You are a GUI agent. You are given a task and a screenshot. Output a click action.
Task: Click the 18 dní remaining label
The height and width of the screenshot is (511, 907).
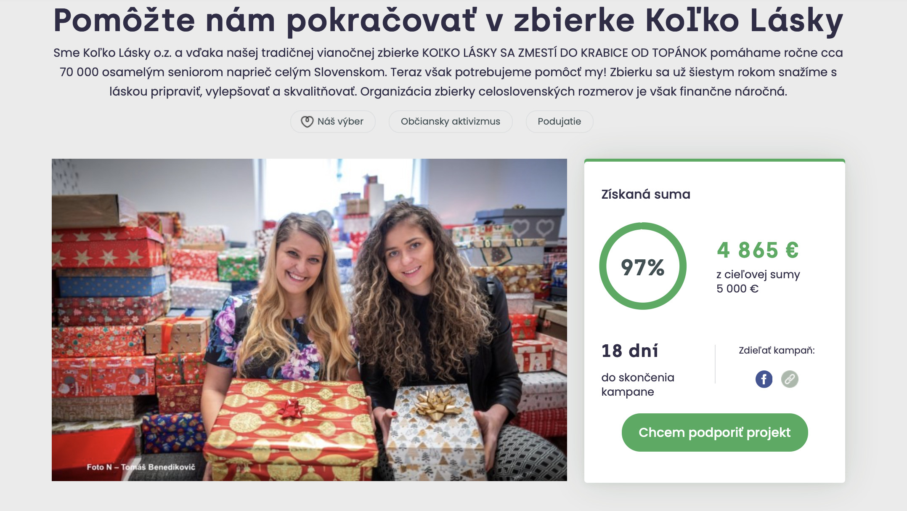(x=630, y=351)
